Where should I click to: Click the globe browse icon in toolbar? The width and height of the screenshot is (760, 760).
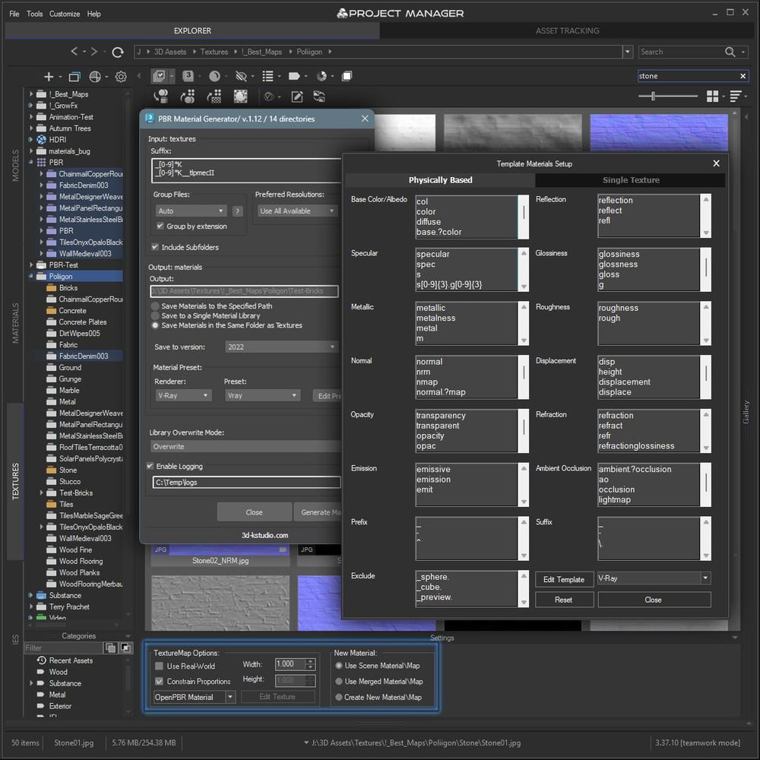95,76
